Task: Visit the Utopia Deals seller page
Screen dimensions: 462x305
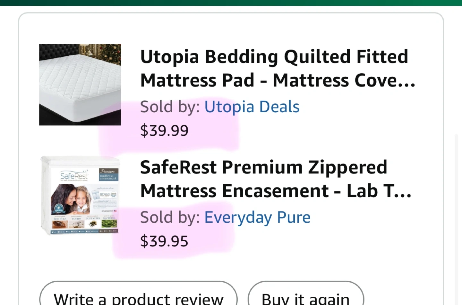Action: [252, 107]
